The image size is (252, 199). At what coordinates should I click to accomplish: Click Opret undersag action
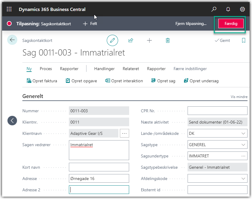[201, 81]
